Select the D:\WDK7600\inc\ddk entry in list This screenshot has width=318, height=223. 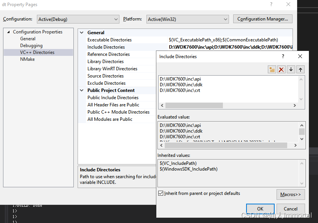click(181, 85)
